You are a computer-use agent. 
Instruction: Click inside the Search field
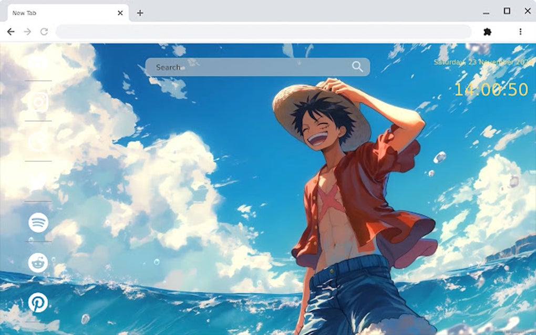(236, 67)
